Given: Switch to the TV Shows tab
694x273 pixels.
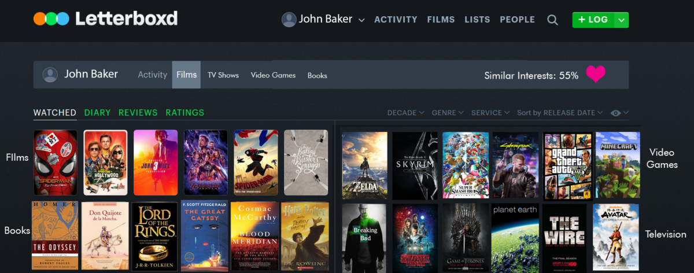Looking at the screenshot, I should point(223,75).
